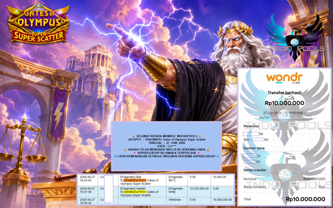Image resolution: width=333 pixels, height=208 pixels.
Task: Select the '[Pragmatic-BET]' type cell
Action: [x=177, y=180]
